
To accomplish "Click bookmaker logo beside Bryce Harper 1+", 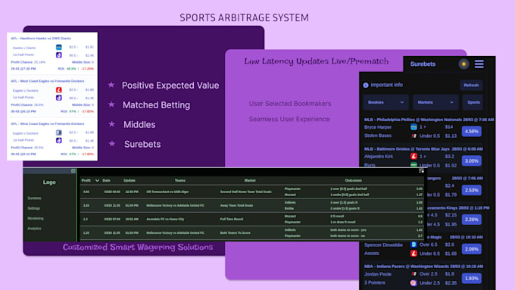I will click(x=414, y=126).
